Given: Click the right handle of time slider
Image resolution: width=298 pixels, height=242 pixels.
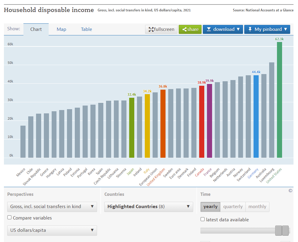Looking at the screenshot, I should pos(285,231).
